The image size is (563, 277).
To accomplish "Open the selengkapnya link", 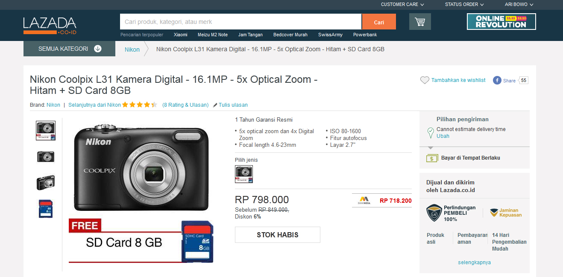I will [474, 262].
